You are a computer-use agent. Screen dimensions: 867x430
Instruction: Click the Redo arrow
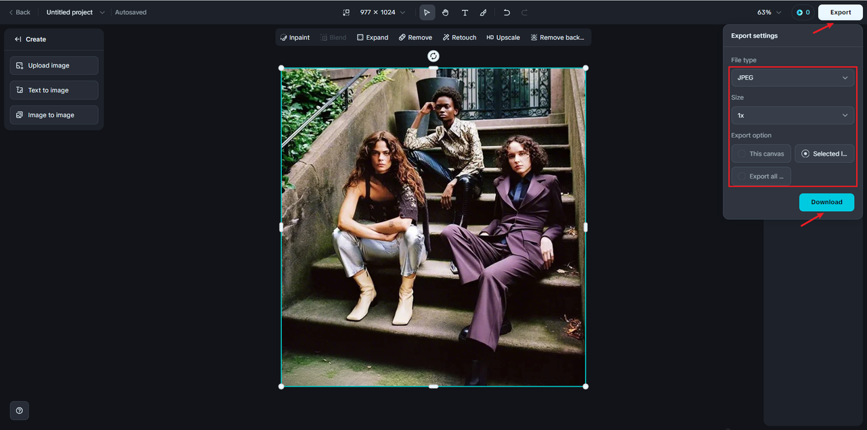[525, 12]
